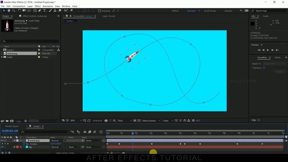Image resolution: width=288 pixels, height=162 pixels.
Task: Select the Pan Behind anchor point tool
Action: click(x=29, y=11)
